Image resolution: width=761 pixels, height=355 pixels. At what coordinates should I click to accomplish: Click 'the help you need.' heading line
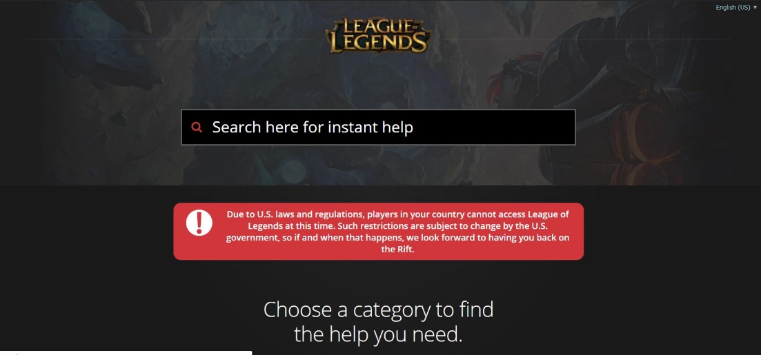pyautogui.click(x=379, y=334)
